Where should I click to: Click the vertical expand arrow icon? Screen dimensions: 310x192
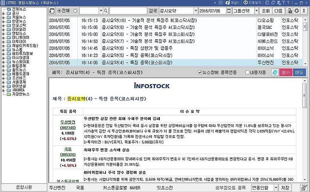click(x=304, y=11)
